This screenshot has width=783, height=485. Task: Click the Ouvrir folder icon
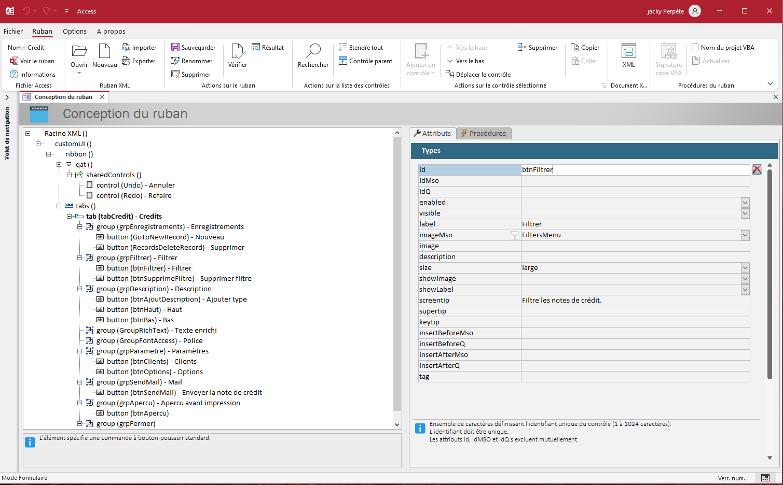[79, 51]
